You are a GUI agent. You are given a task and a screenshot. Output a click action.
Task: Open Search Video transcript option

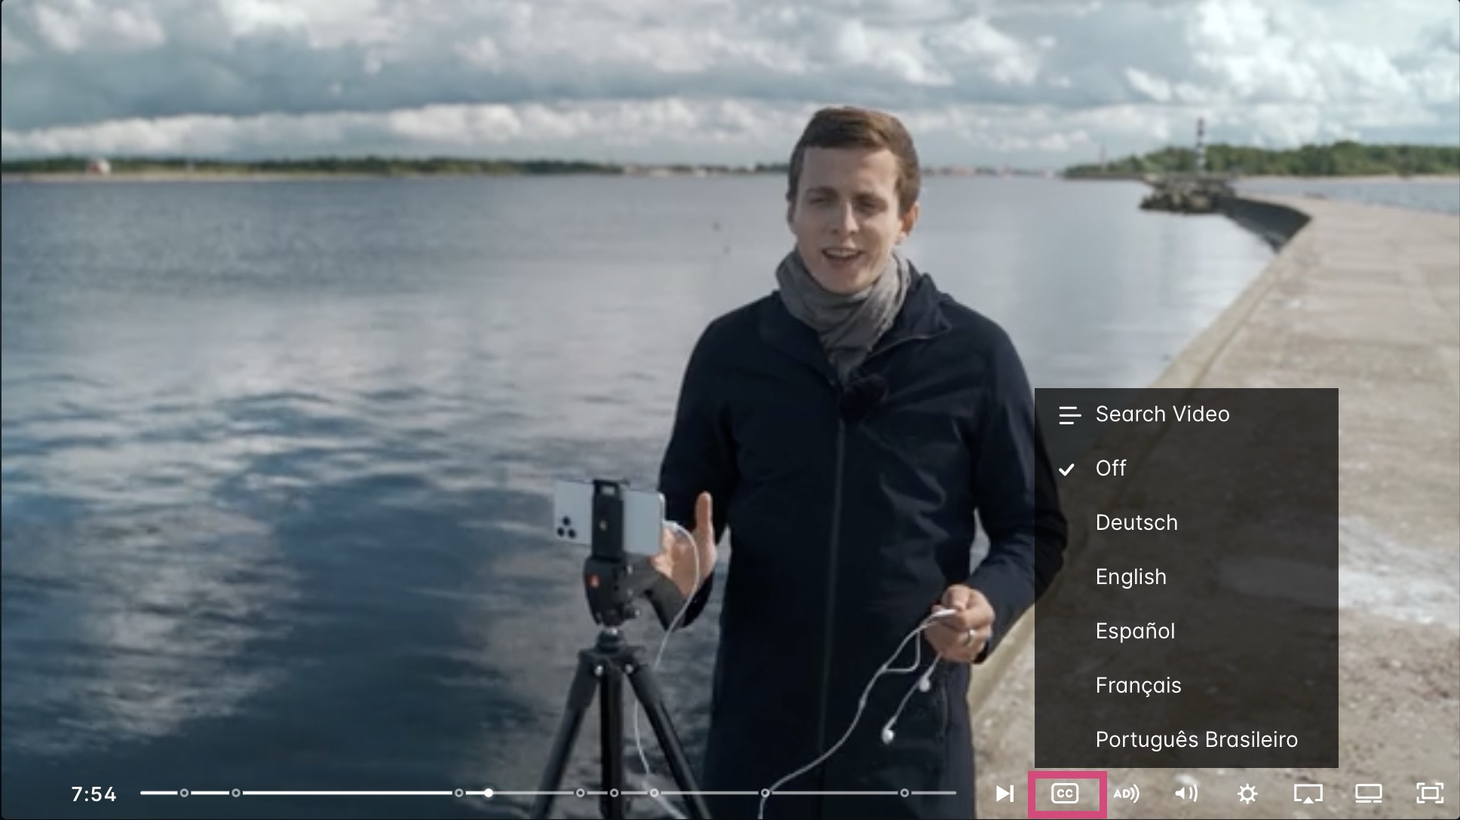[x=1161, y=415]
